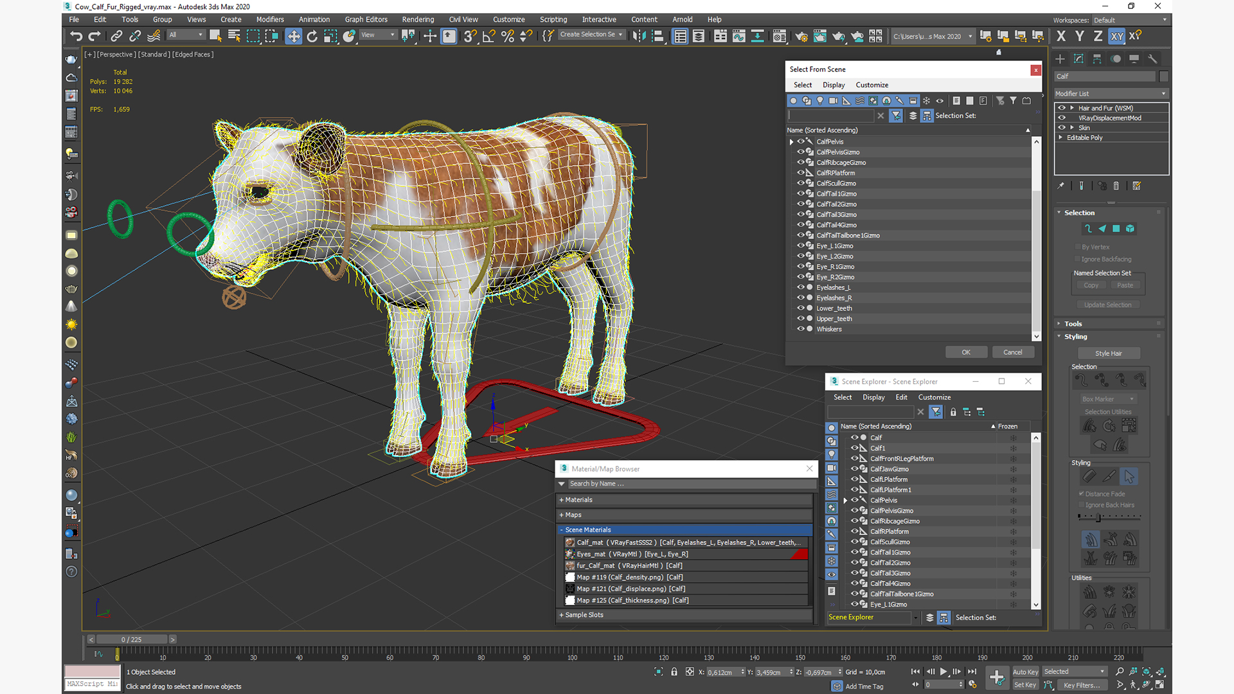This screenshot has width=1234, height=694.
Task: Click Zoom Extents Selected navigation icon
Action: pyautogui.click(x=1147, y=672)
